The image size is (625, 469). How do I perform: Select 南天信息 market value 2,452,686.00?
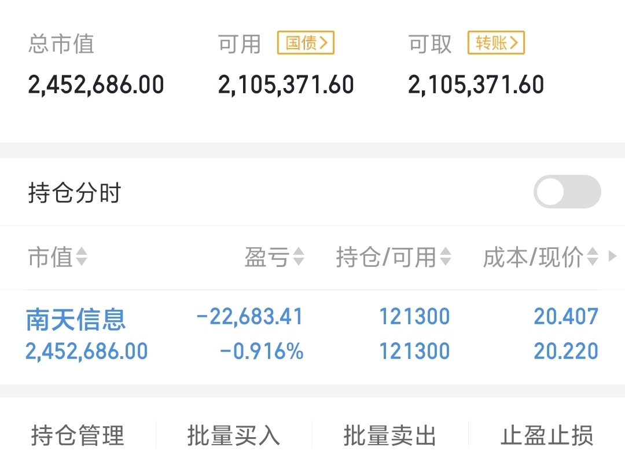(x=86, y=351)
